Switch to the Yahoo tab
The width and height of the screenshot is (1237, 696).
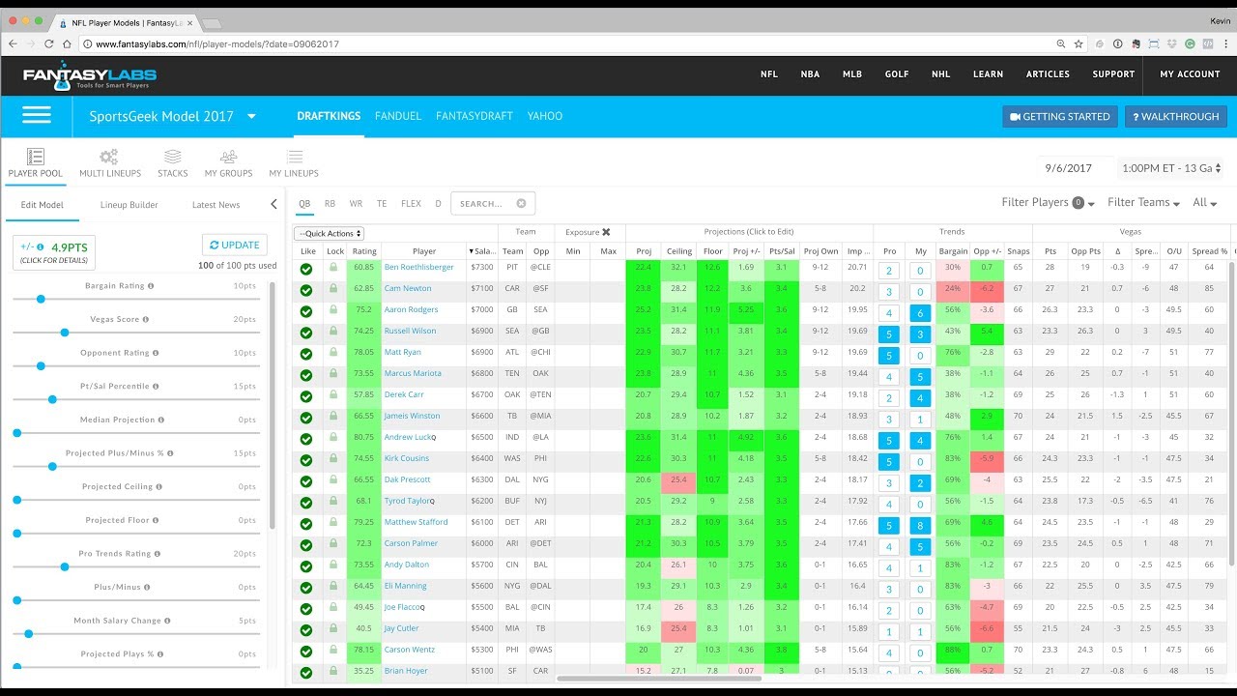click(545, 116)
